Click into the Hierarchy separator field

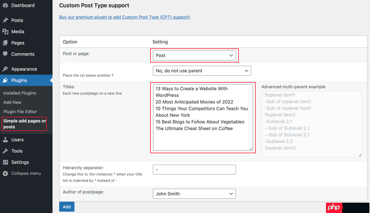coord(194,170)
